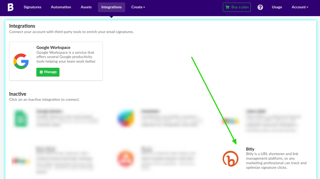Click the red circular integration icon
This screenshot has height=179, width=320.
click(125, 159)
